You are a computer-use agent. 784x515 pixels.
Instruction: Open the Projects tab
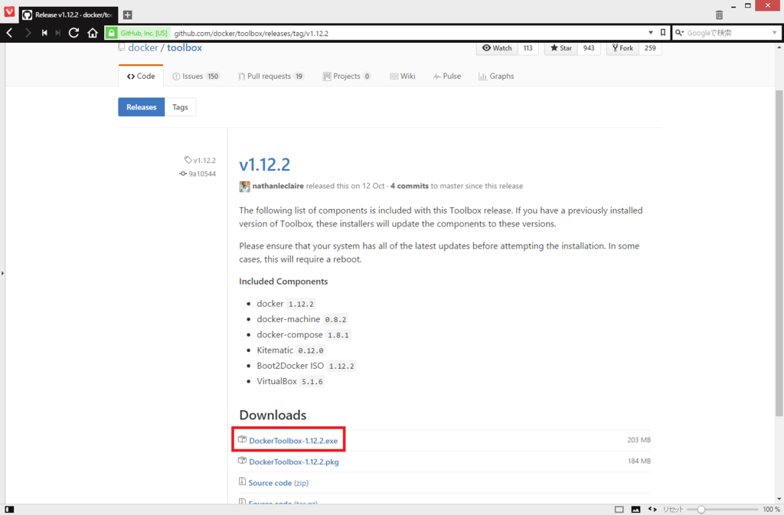[347, 76]
